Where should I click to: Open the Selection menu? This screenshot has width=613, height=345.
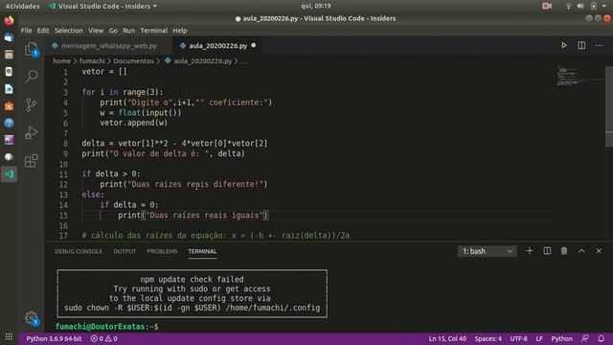tap(68, 31)
